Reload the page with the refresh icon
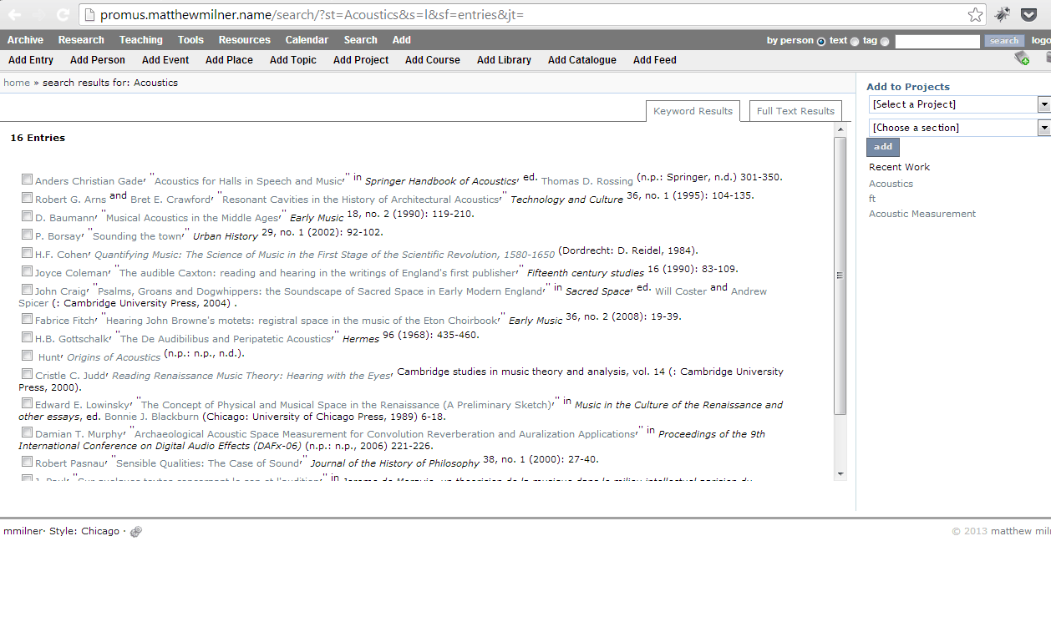Viewport: 1051px width, 617px height. click(63, 14)
